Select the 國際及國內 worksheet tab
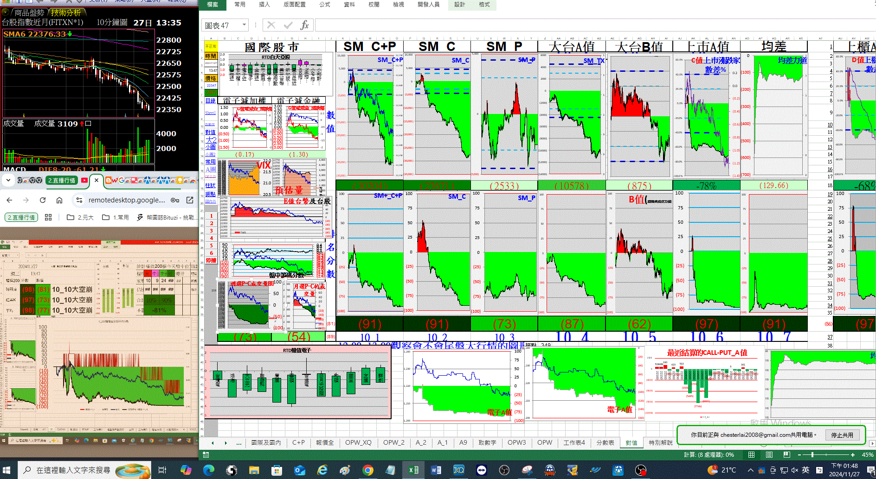876x479 pixels. [x=266, y=442]
